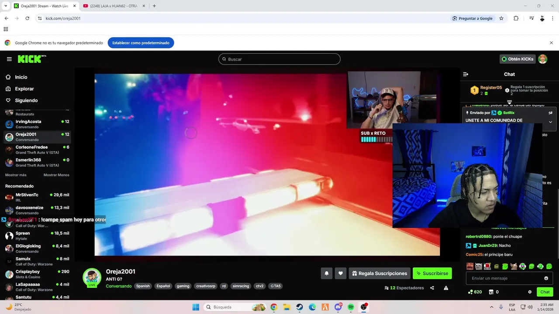Open the emoji picker in message box

(x=546, y=278)
